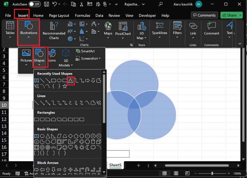This screenshot has width=247, height=178.
Task: Select the donut shape in Basic Shapes
Action: pyautogui.click(x=42, y=147)
